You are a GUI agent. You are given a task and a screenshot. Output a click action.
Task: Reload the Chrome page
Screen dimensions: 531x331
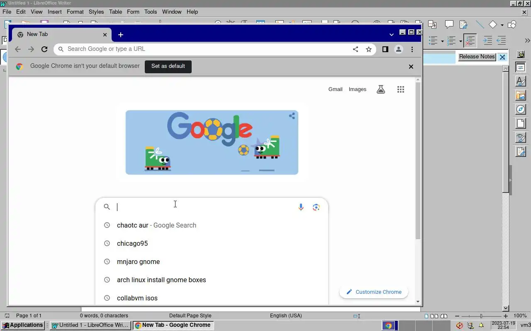point(44,49)
